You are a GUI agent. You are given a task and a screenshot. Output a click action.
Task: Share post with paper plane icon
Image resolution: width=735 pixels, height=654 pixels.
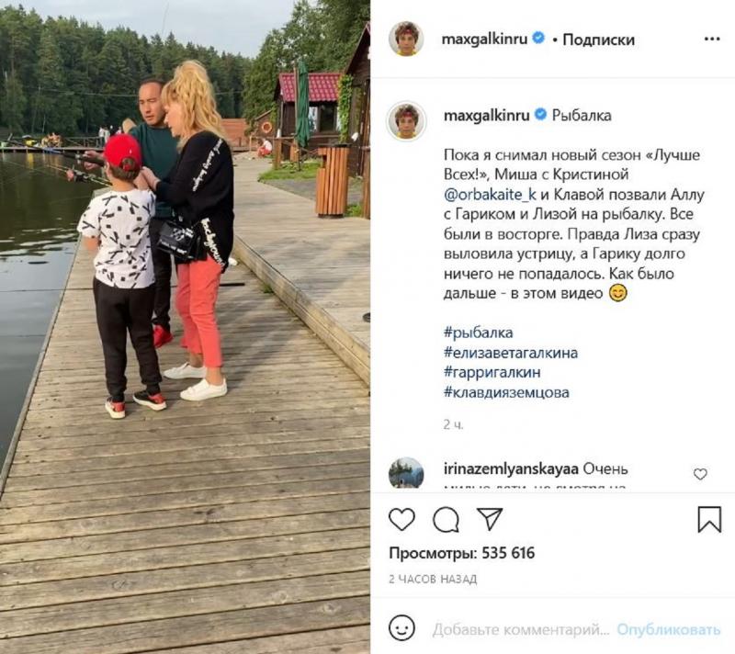click(490, 519)
